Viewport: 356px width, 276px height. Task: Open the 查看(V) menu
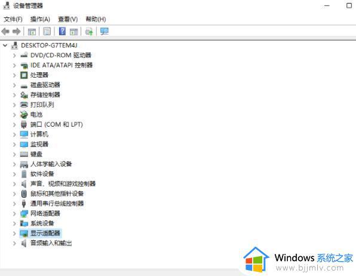tap(67, 19)
